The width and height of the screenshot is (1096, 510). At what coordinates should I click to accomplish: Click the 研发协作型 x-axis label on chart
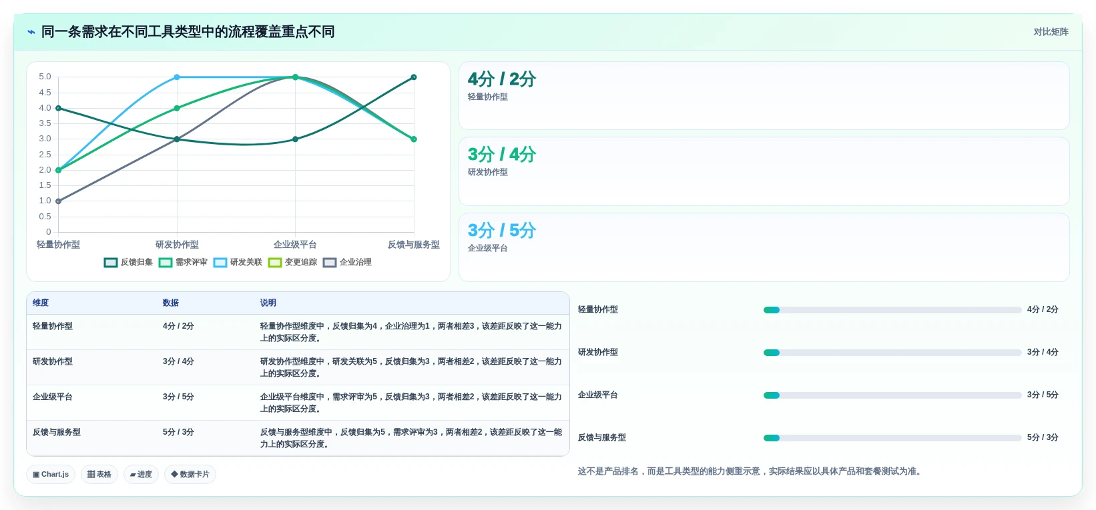coord(177,245)
